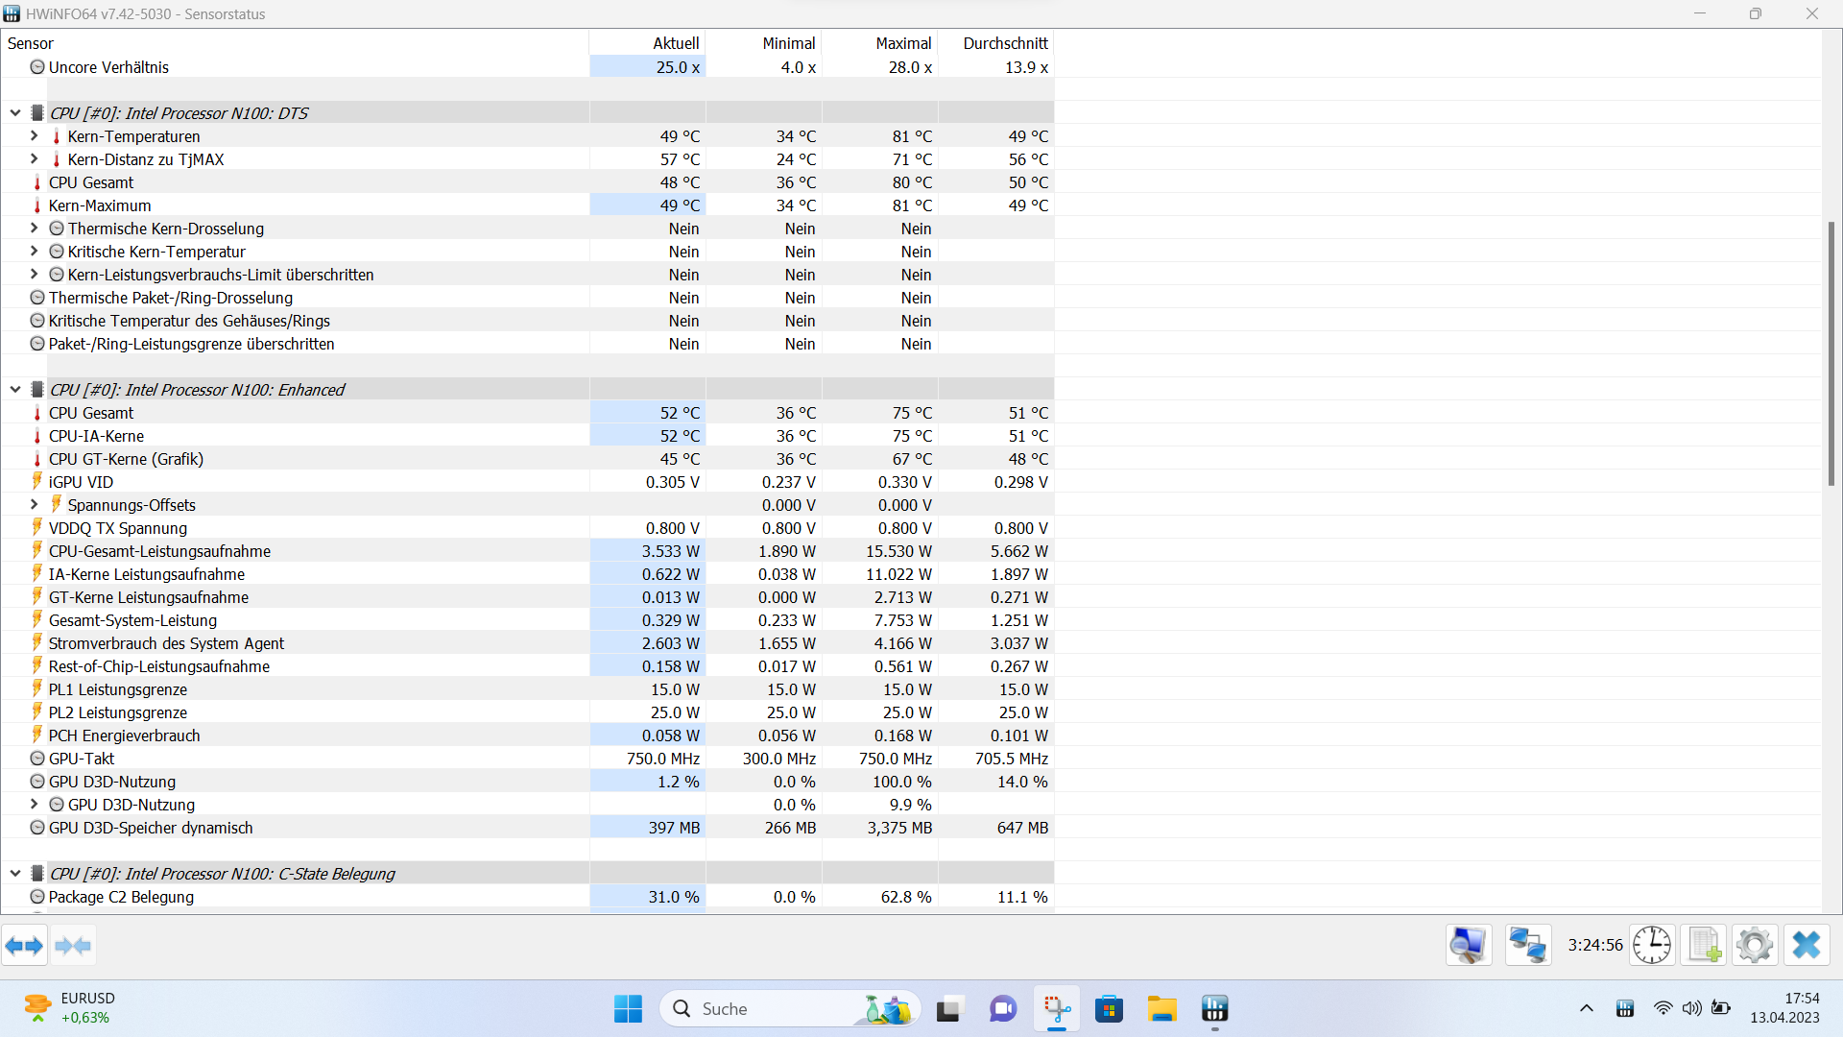The image size is (1843, 1037).
Task: Click the 15.530 W maximum value
Action: pyautogui.click(x=898, y=551)
